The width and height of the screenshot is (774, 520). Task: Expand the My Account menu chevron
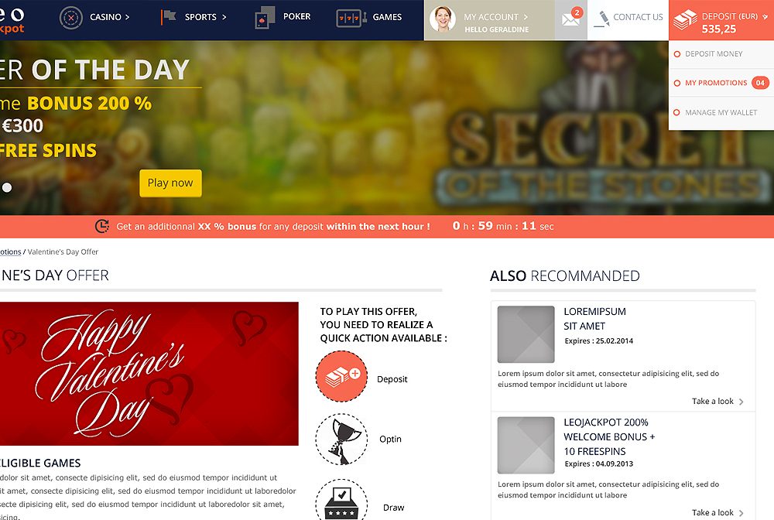[x=526, y=17]
